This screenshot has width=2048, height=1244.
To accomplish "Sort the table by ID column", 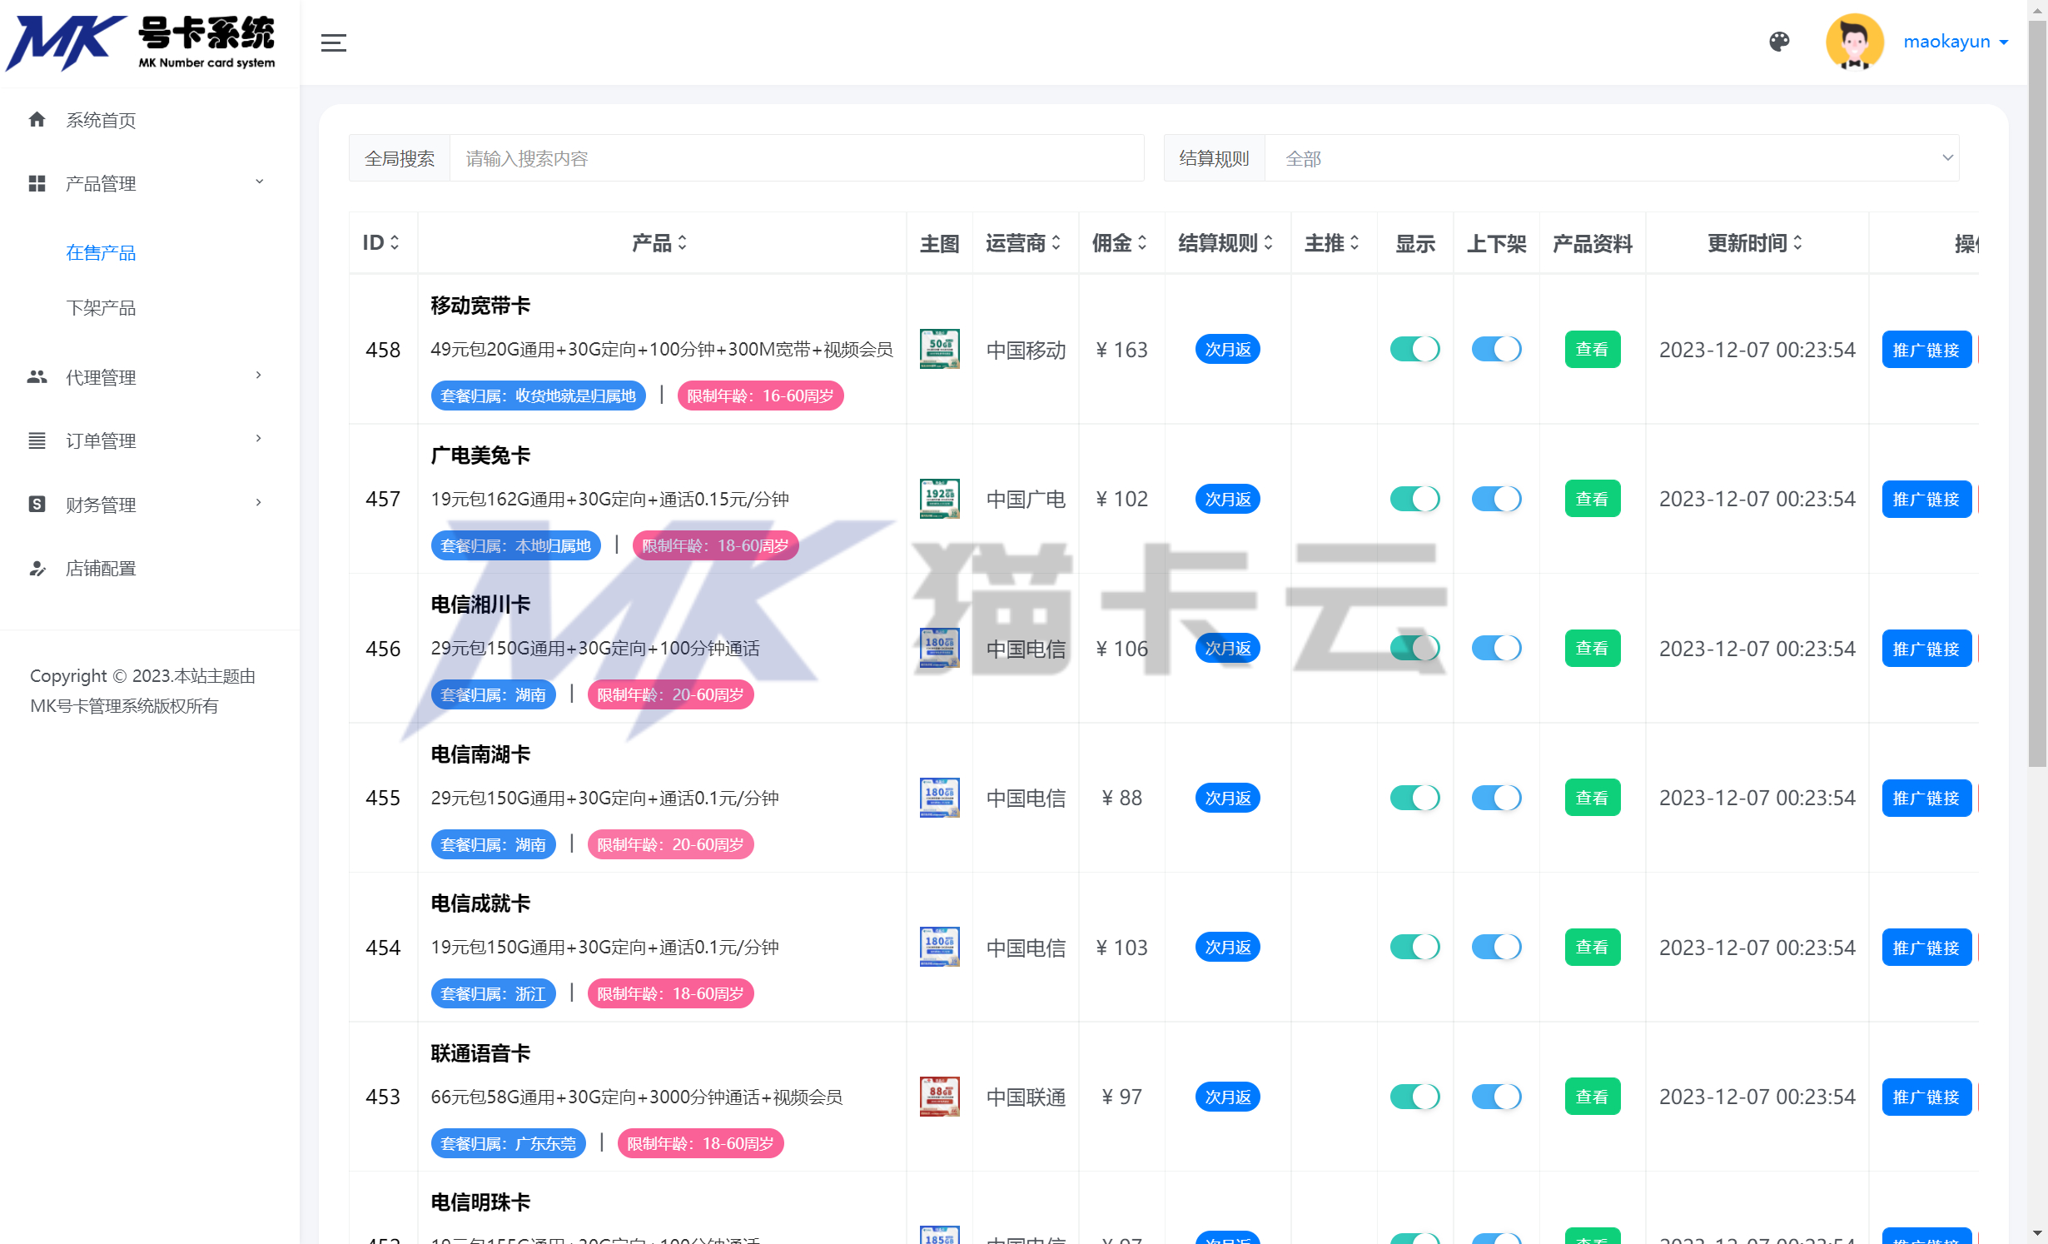I will [395, 242].
